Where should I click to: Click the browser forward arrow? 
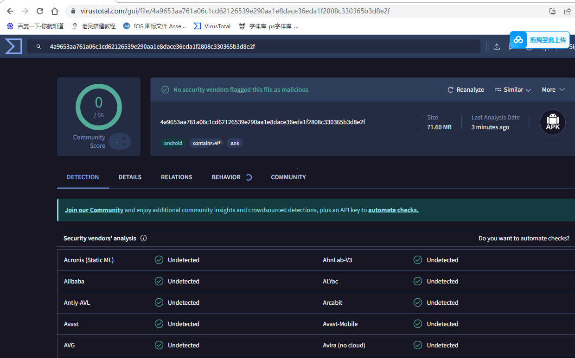(25, 11)
